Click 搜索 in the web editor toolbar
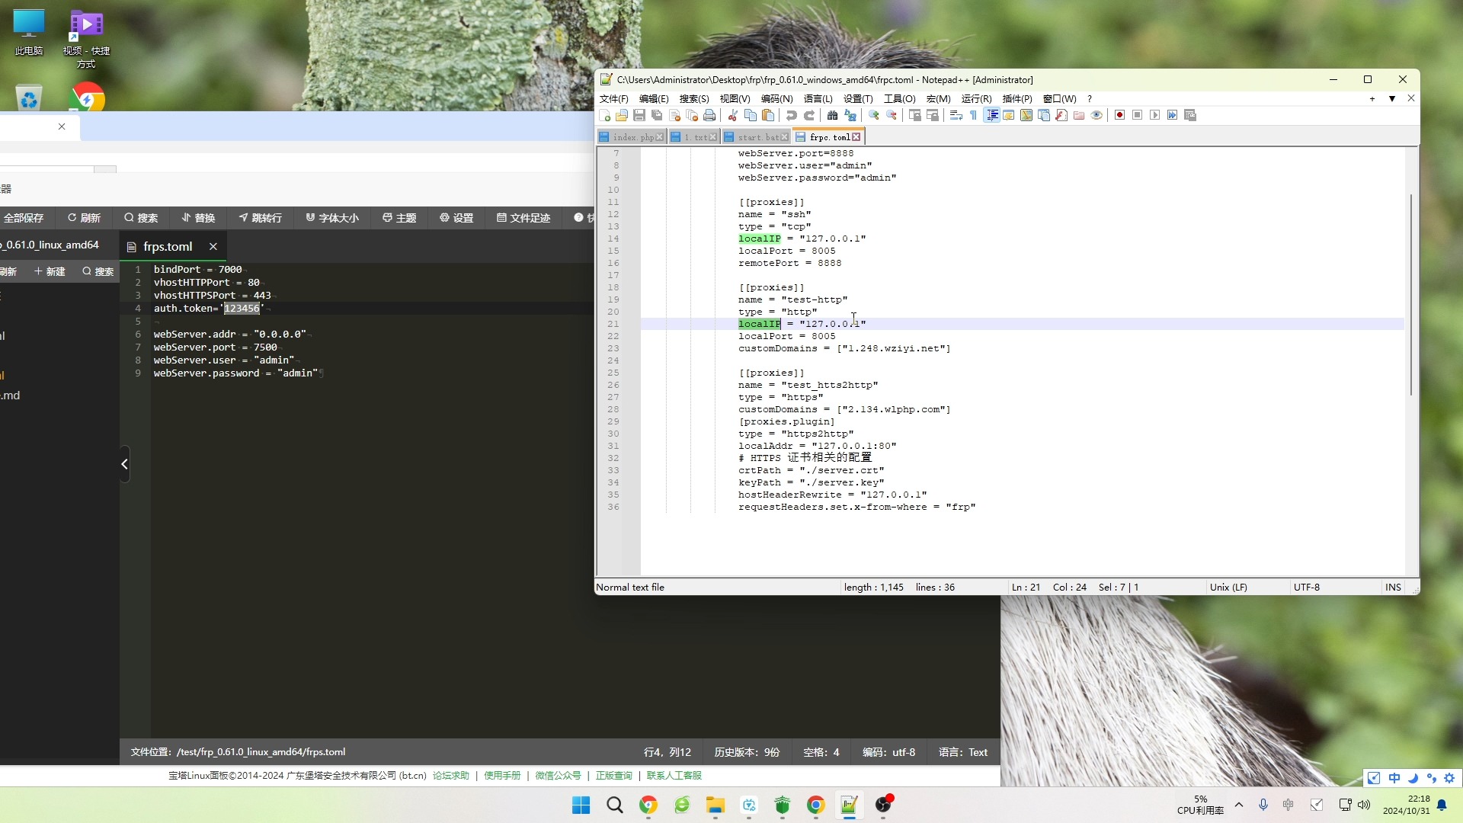The image size is (1463, 823). 141,218
